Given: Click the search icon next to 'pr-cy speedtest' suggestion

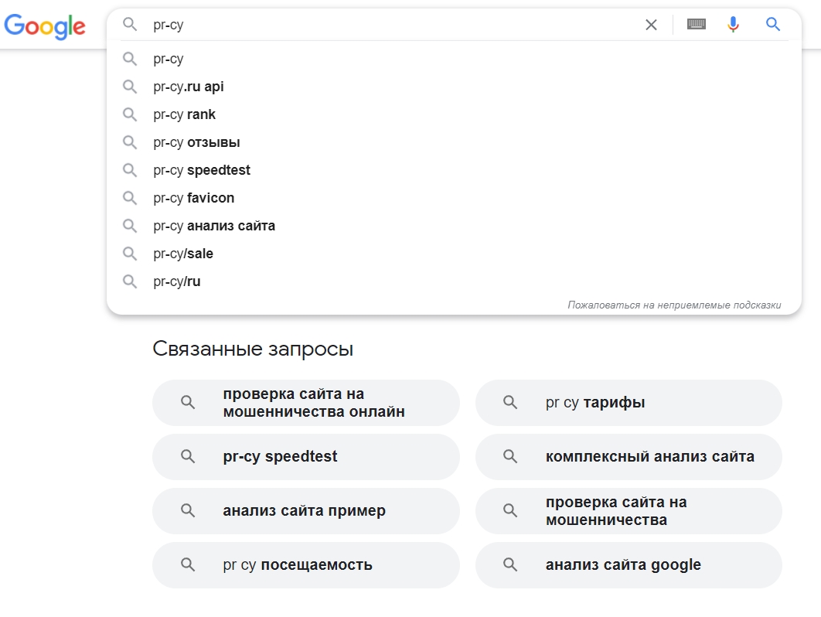Looking at the screenshot, I should pyautogui.click(x=129, y=169).
